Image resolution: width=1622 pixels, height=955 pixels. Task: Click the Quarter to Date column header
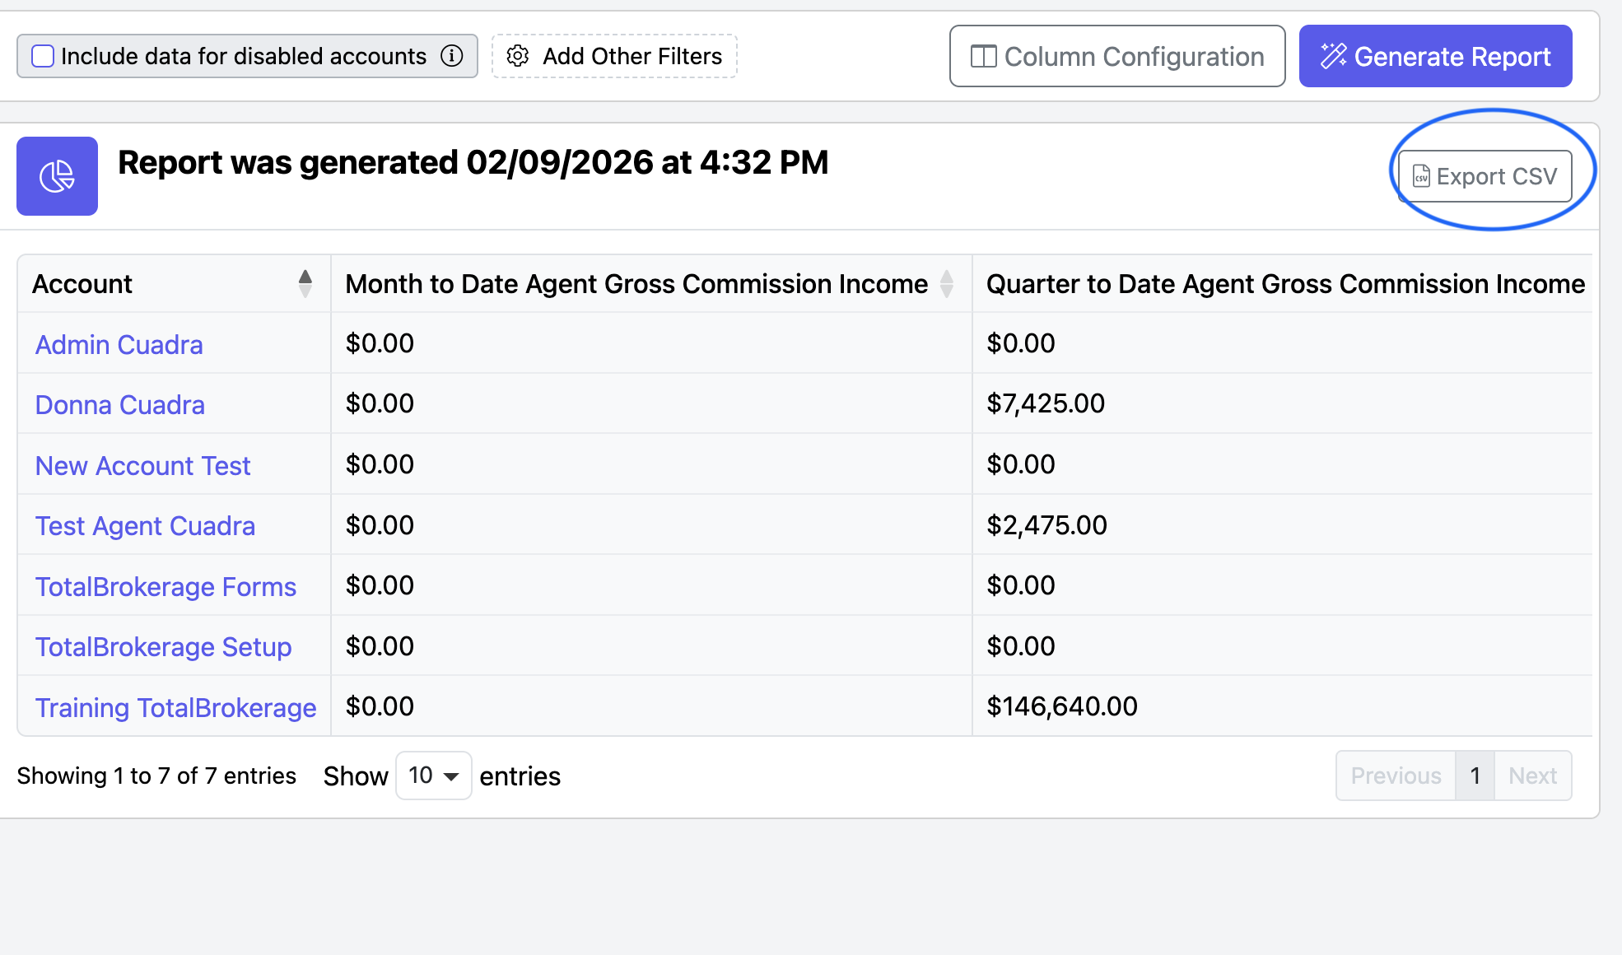pos(1284,283)
